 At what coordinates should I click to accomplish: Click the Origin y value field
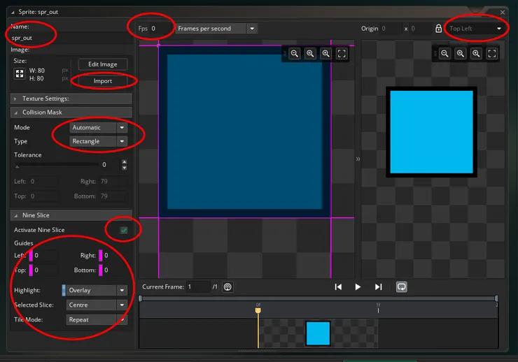coord(421,29)
